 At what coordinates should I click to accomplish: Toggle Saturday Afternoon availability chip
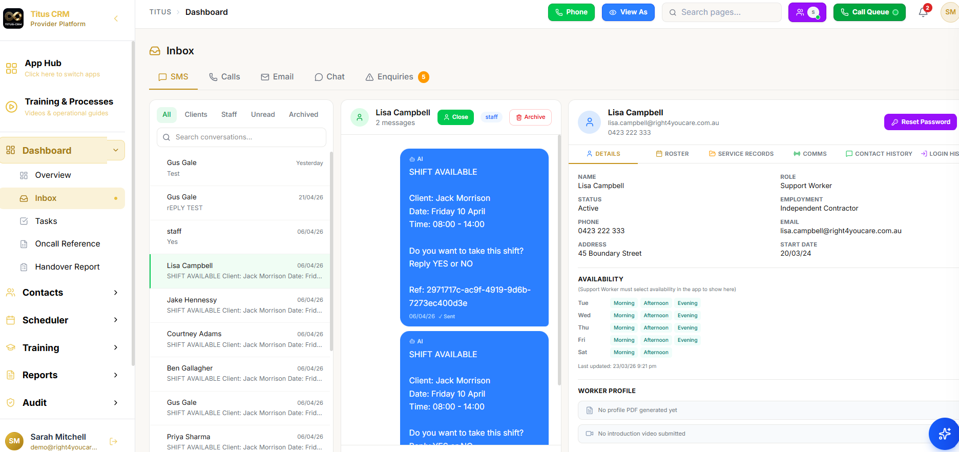coord(656,353)
